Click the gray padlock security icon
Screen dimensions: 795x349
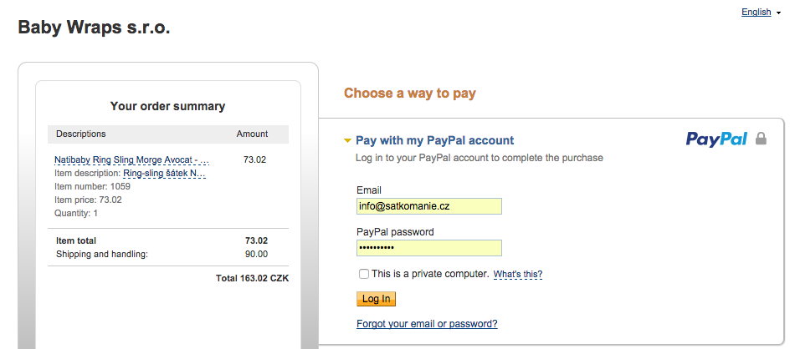pyautogui.click(x=761, y=139)
